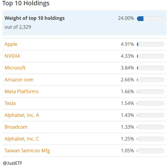Viewport: 168px width, 168px height.
Task: Click the Top 10 Holdings heading
Action: pyautogui.click(x=26, y=3)
